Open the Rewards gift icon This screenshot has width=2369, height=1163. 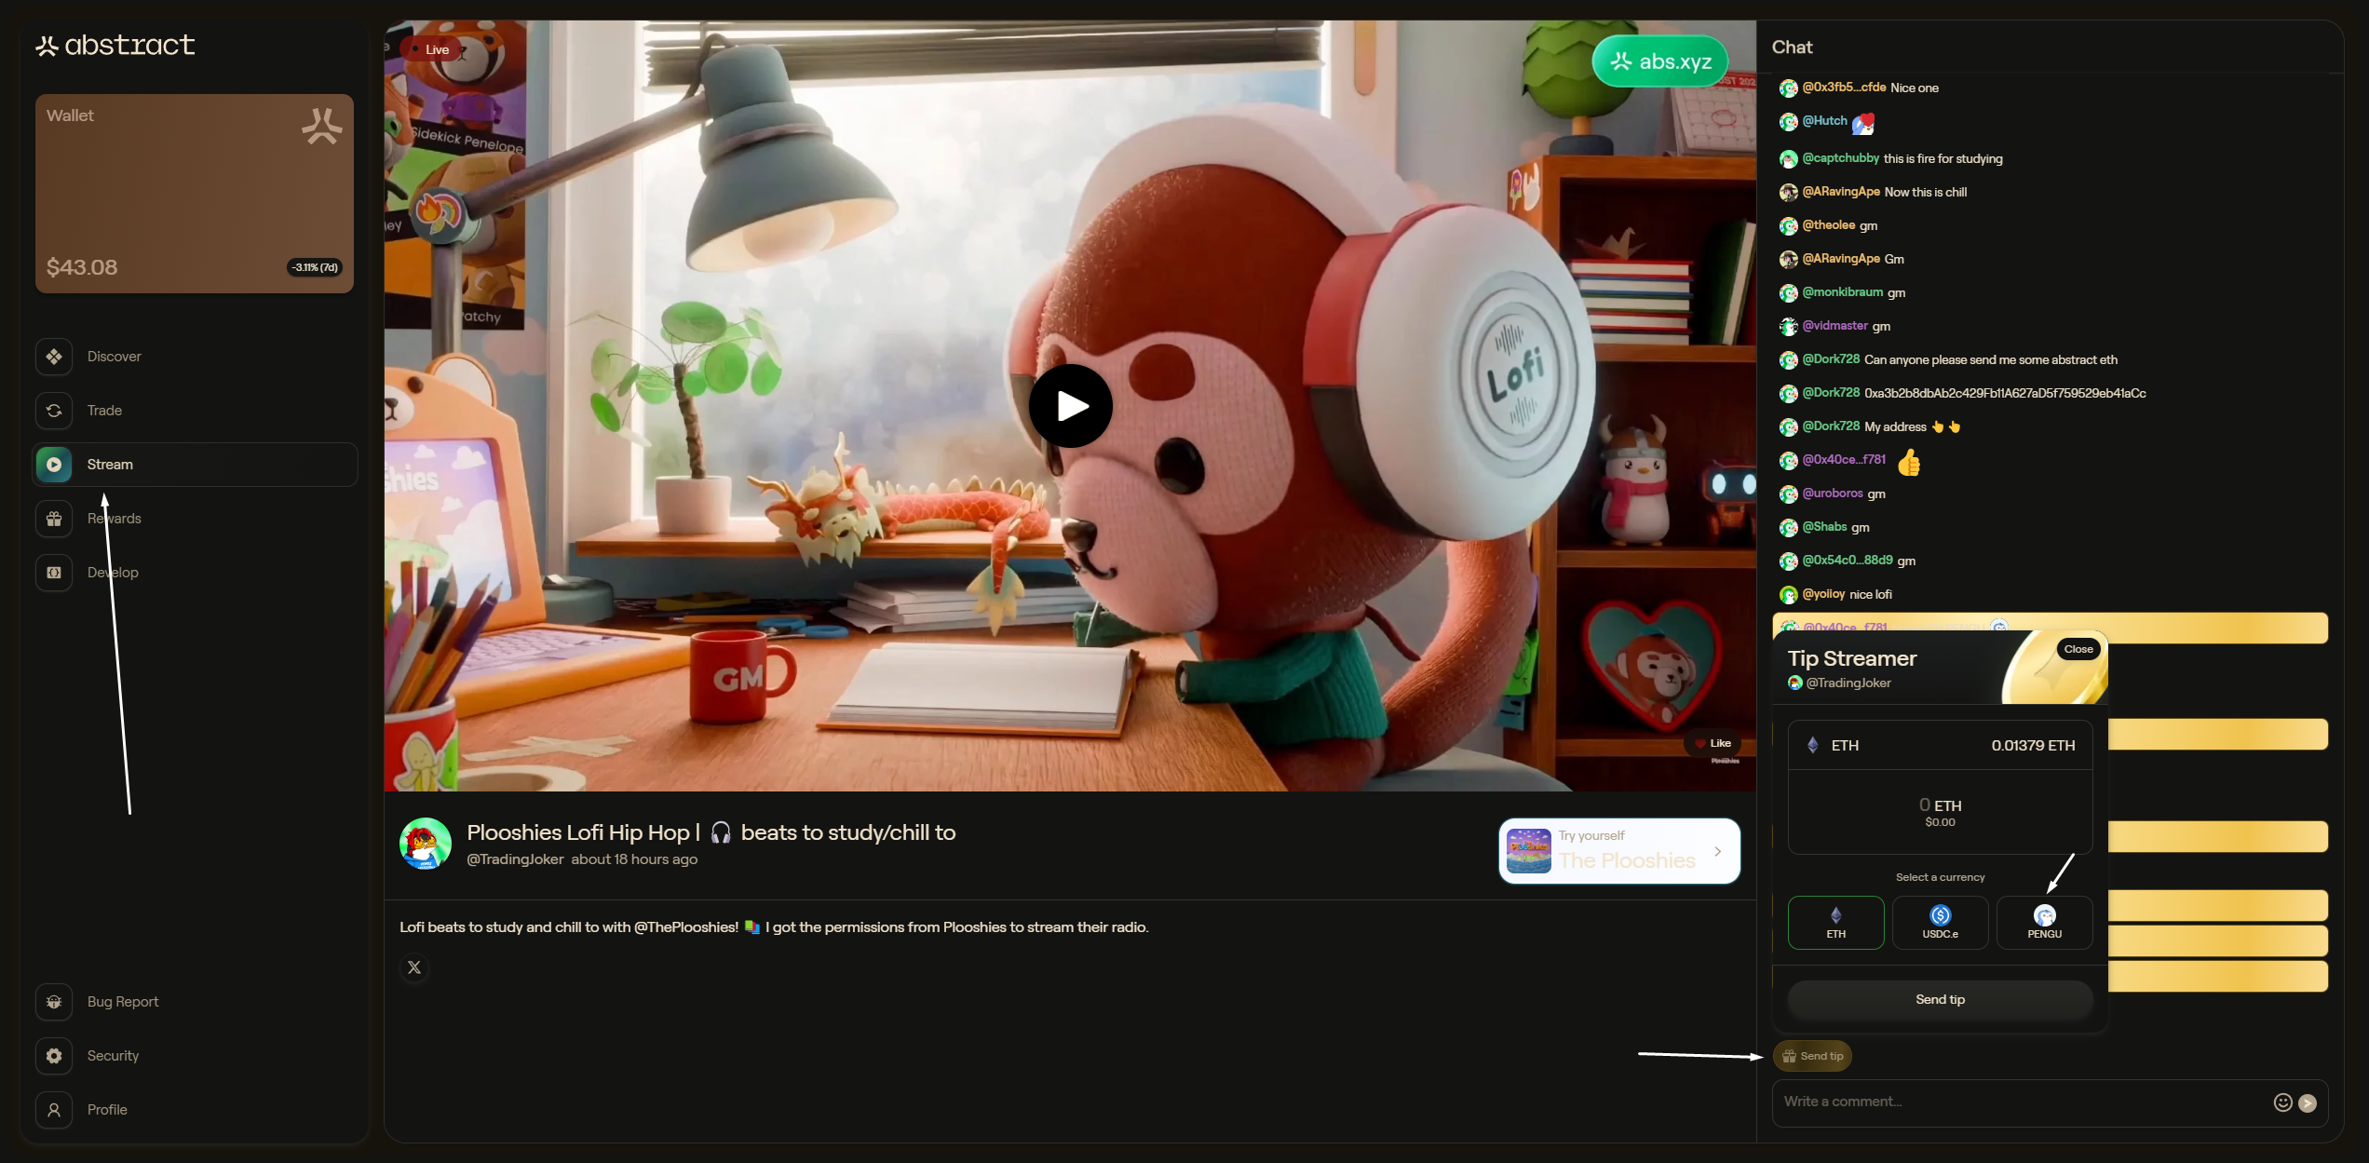(54, 519)
